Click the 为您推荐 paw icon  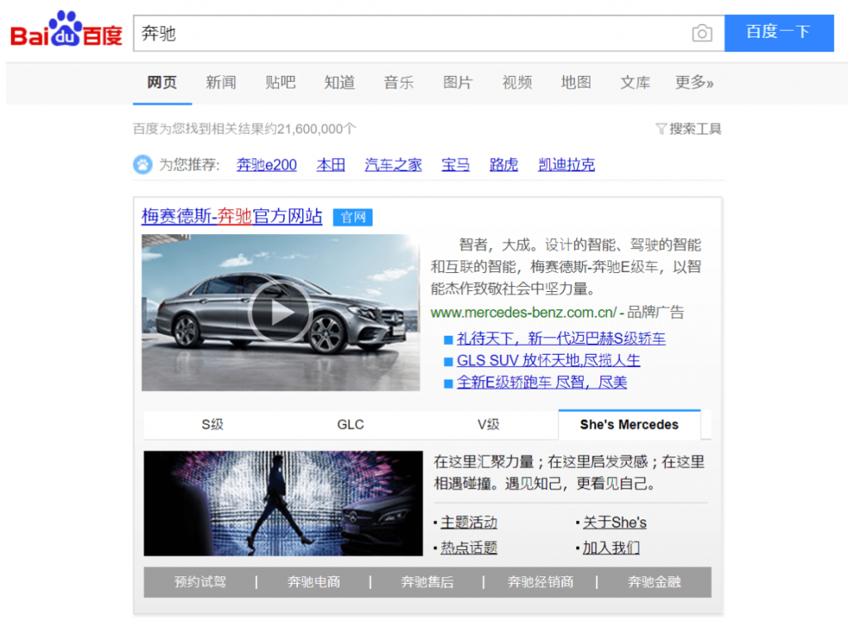(x=142, y=165)
